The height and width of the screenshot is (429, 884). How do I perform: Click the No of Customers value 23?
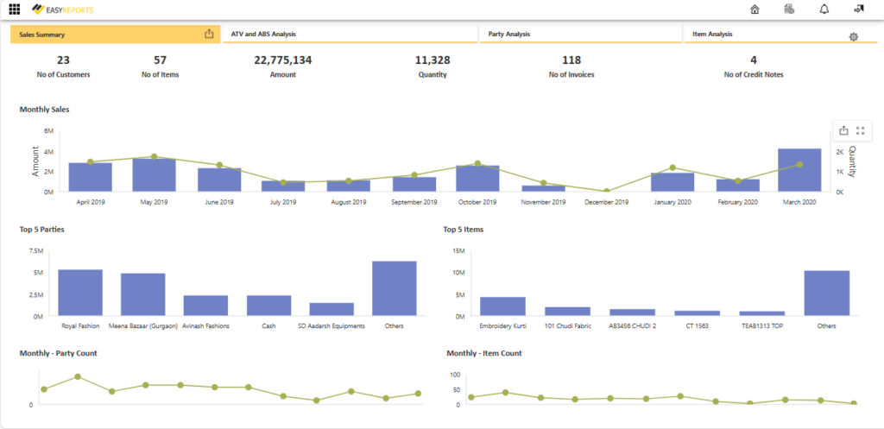point(63,60)
